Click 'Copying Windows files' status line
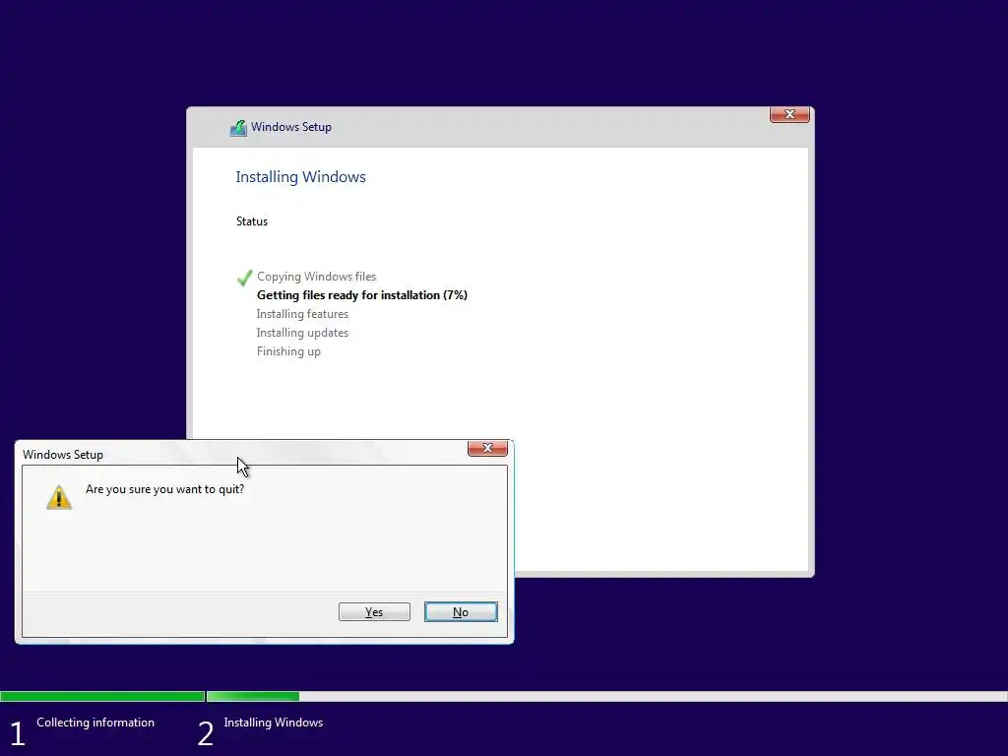 (316, 277)
